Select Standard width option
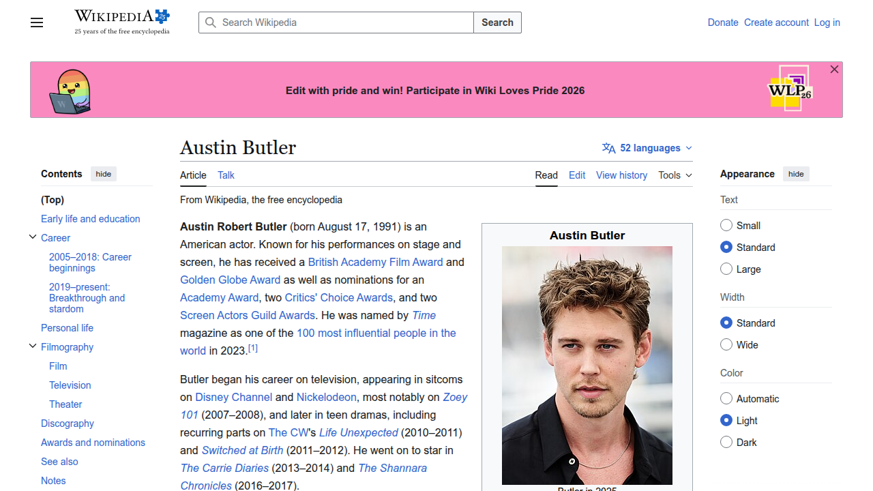Viewport: 873px width, 491px height. click(726, 323)
